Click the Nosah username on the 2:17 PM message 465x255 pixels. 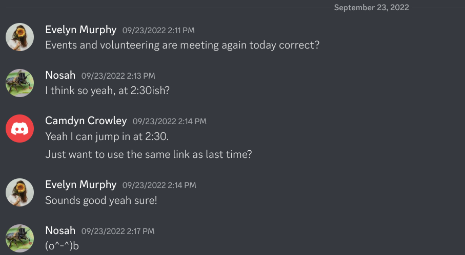pyautogui.click(x=60, y=231)
